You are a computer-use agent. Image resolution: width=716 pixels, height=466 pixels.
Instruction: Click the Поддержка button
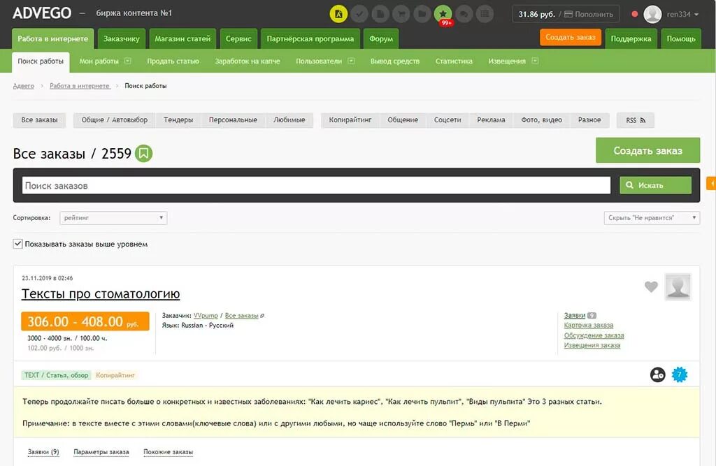point(631,39)
